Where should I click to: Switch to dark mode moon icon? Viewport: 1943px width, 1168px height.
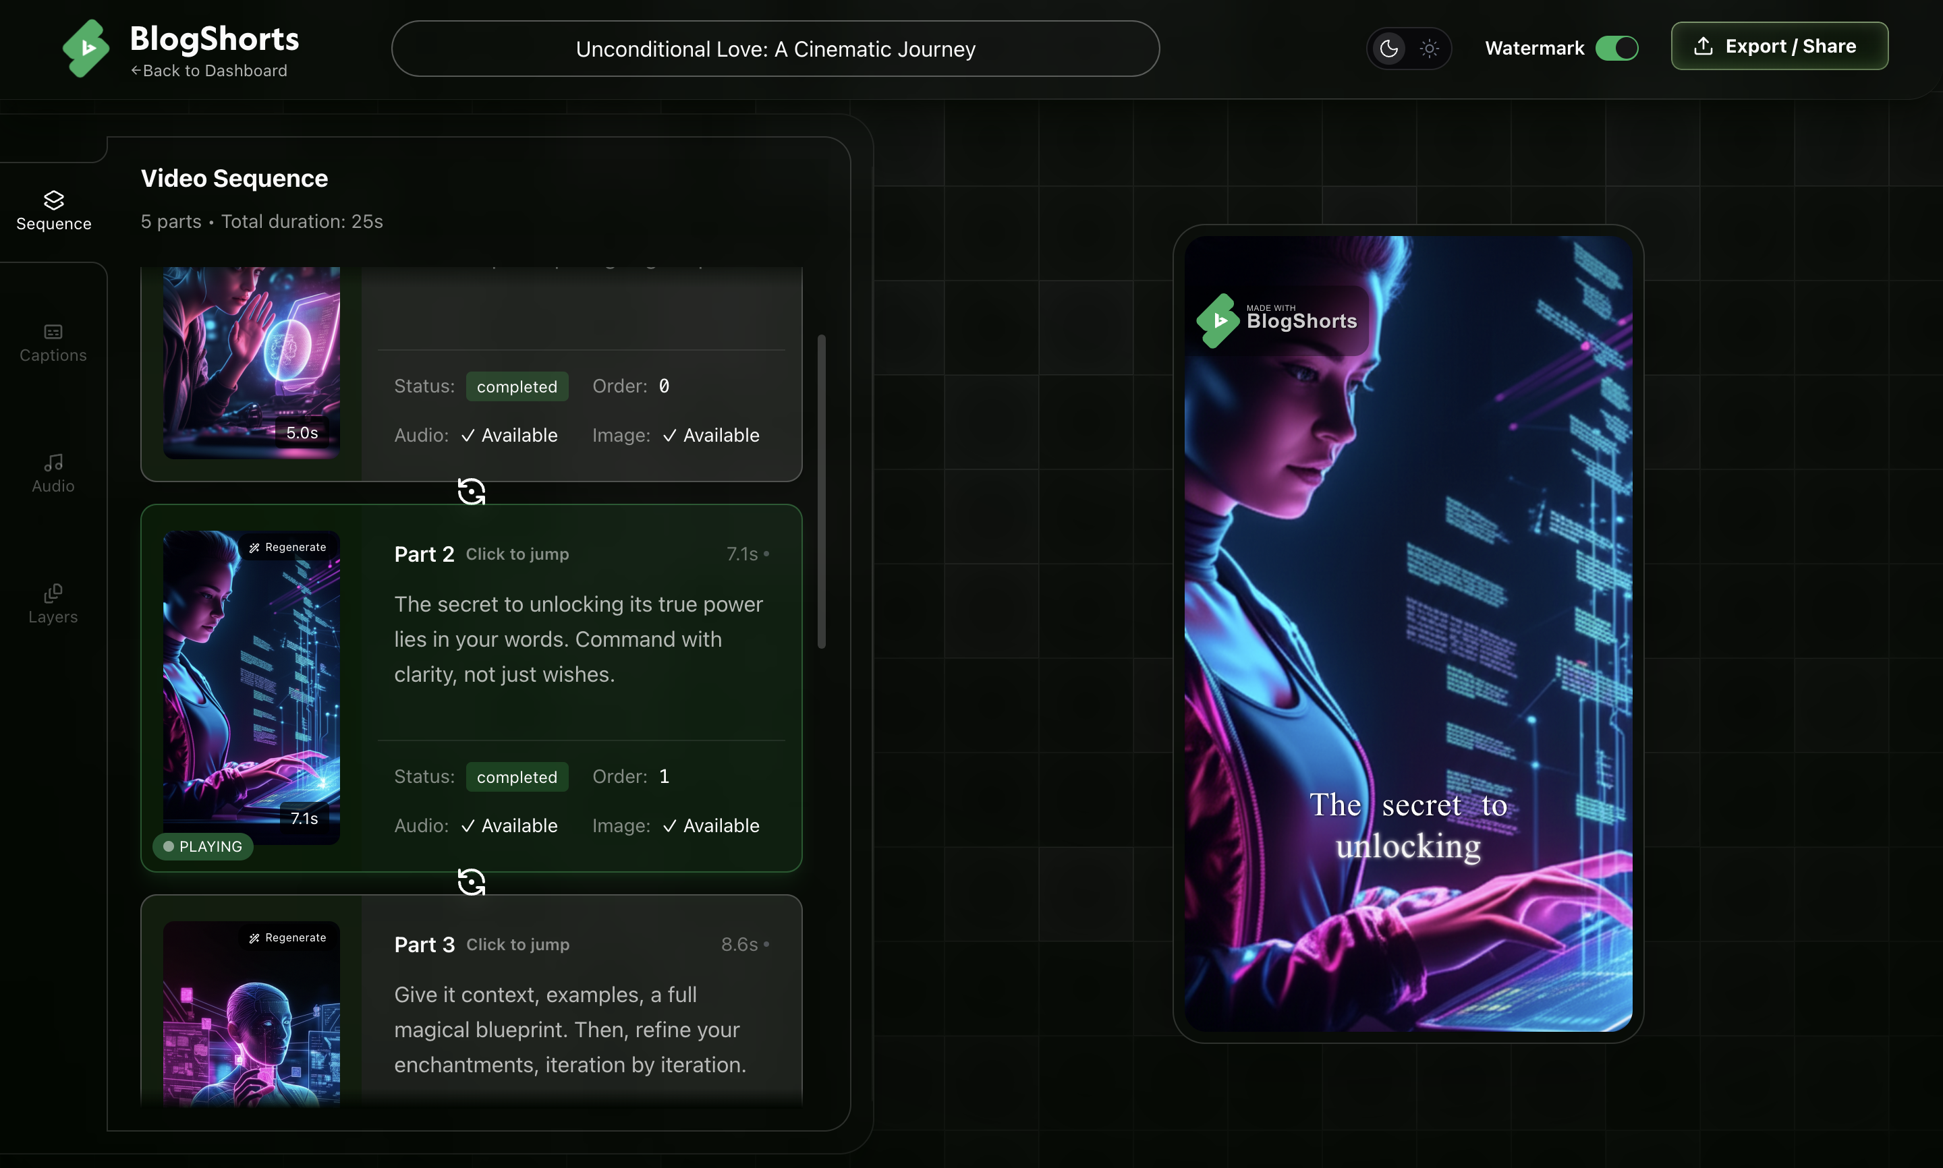pos(1388,49)
